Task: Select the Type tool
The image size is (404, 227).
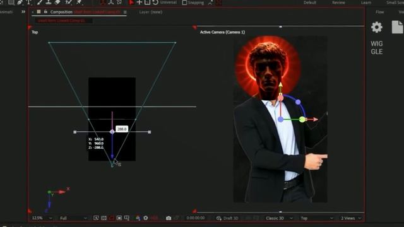Action: tap(29, 3)
